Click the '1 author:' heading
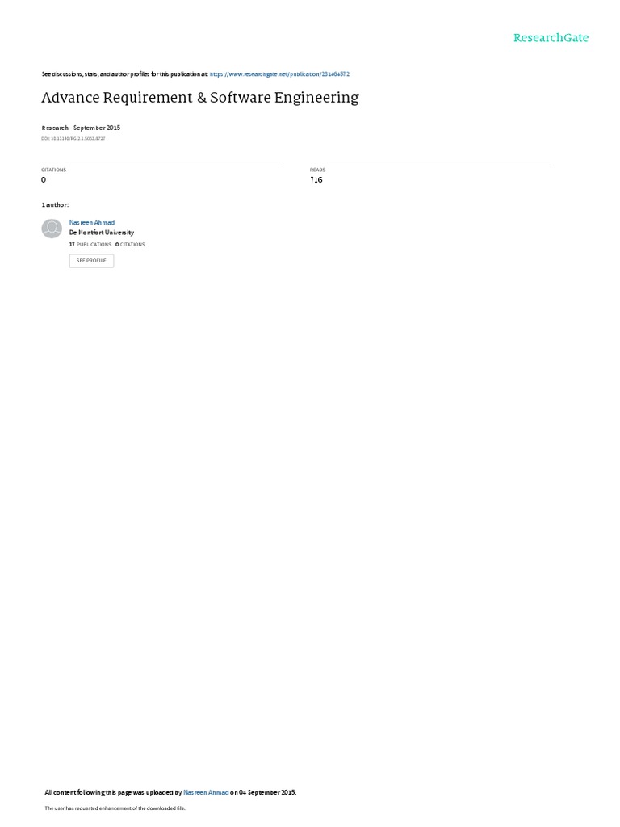 point(55,204)
